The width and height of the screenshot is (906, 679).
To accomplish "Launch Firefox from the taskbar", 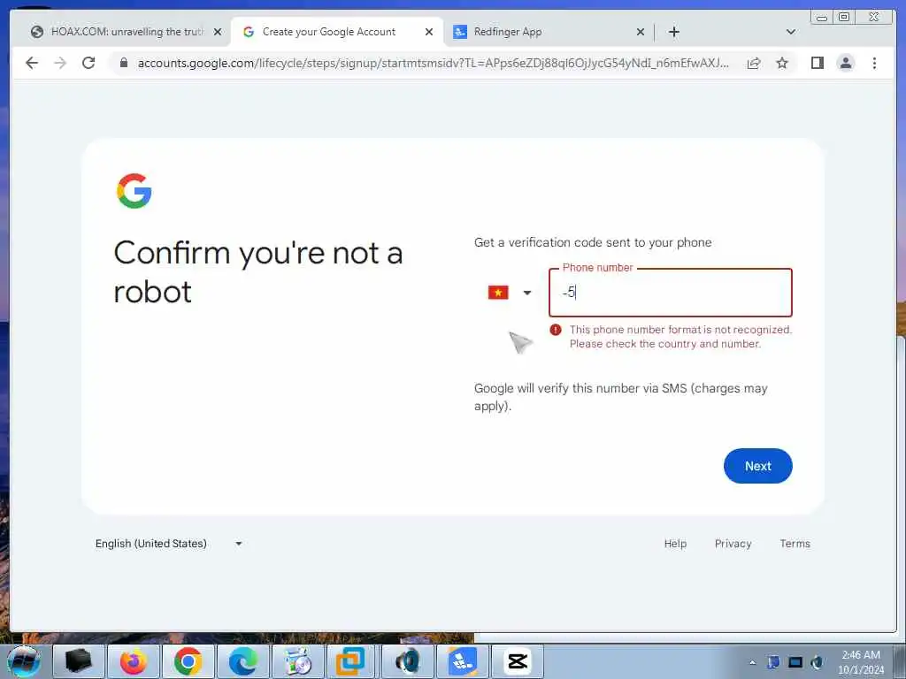I will [x=133, y=660].
